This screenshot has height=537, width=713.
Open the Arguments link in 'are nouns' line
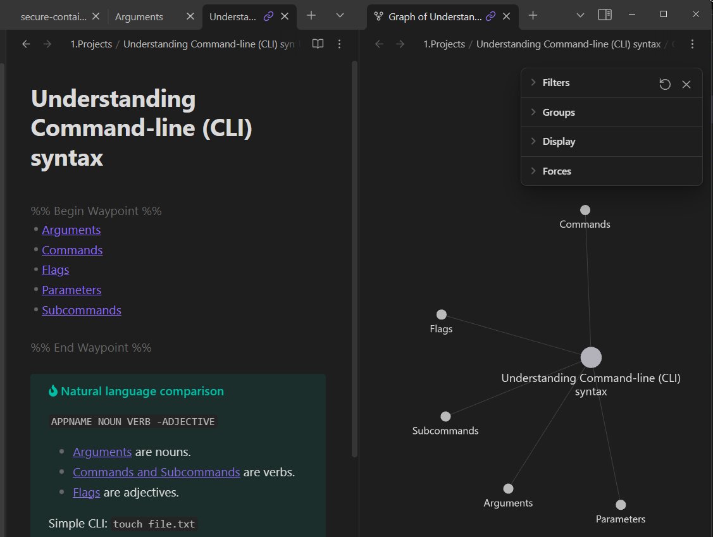click(x=102, y=452)
